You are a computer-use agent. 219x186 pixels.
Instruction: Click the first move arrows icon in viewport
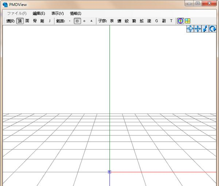(x=190, y=29)
